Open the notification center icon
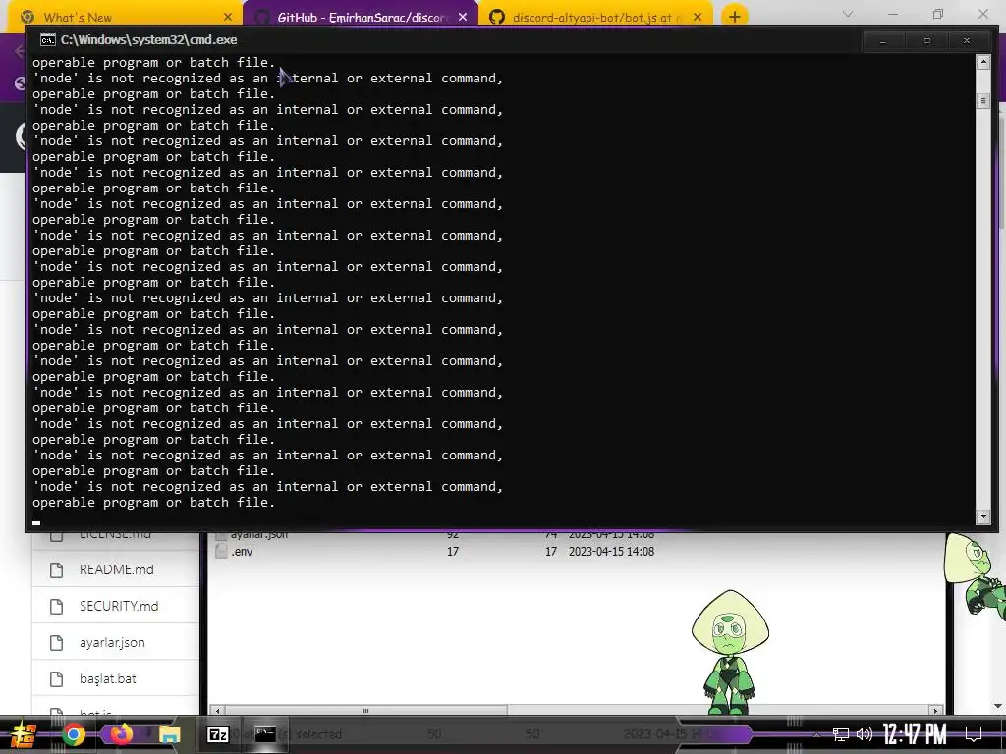Viewport: 1006px width, 754px height. [x=974, y=734]
